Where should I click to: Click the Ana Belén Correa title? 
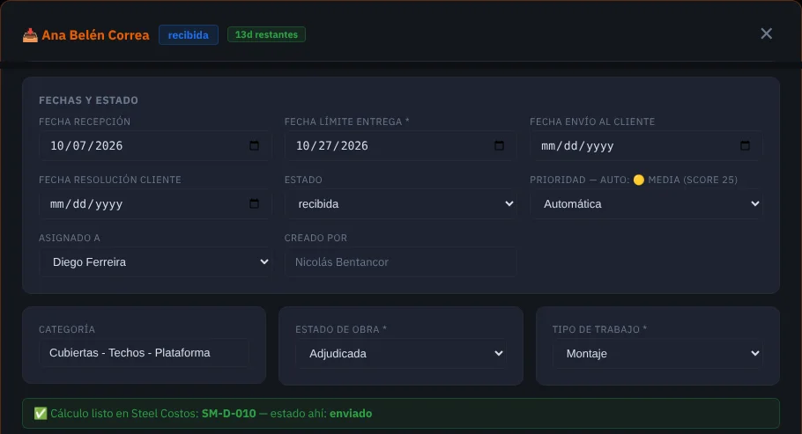96,35
